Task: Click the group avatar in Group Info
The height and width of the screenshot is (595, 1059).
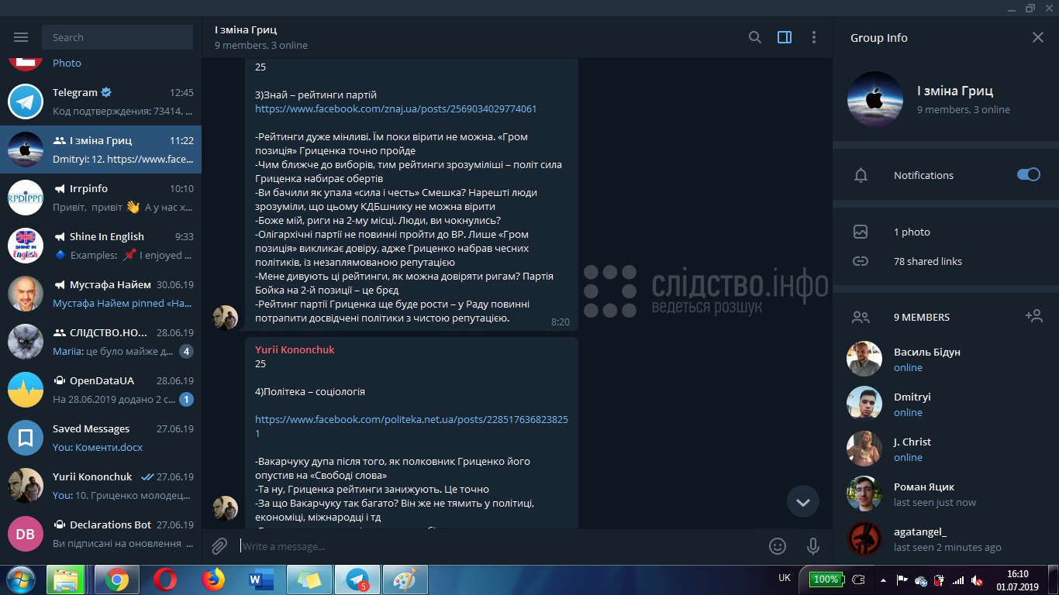Action: point(875,98)
